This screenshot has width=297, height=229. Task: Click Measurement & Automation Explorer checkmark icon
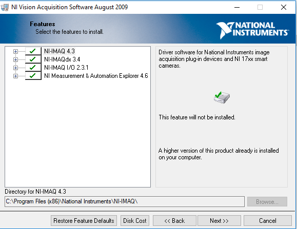(x=33, y=76)
